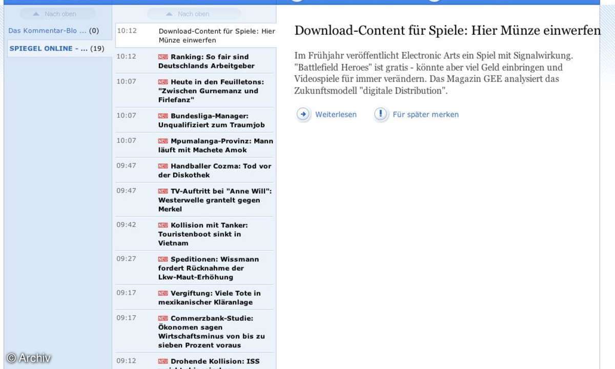
Task: Open Heute in den Feuilletons article
Action: (215, 91)
